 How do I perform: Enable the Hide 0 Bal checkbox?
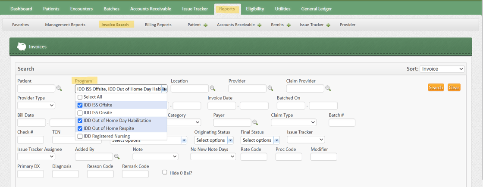click(165, 172)
